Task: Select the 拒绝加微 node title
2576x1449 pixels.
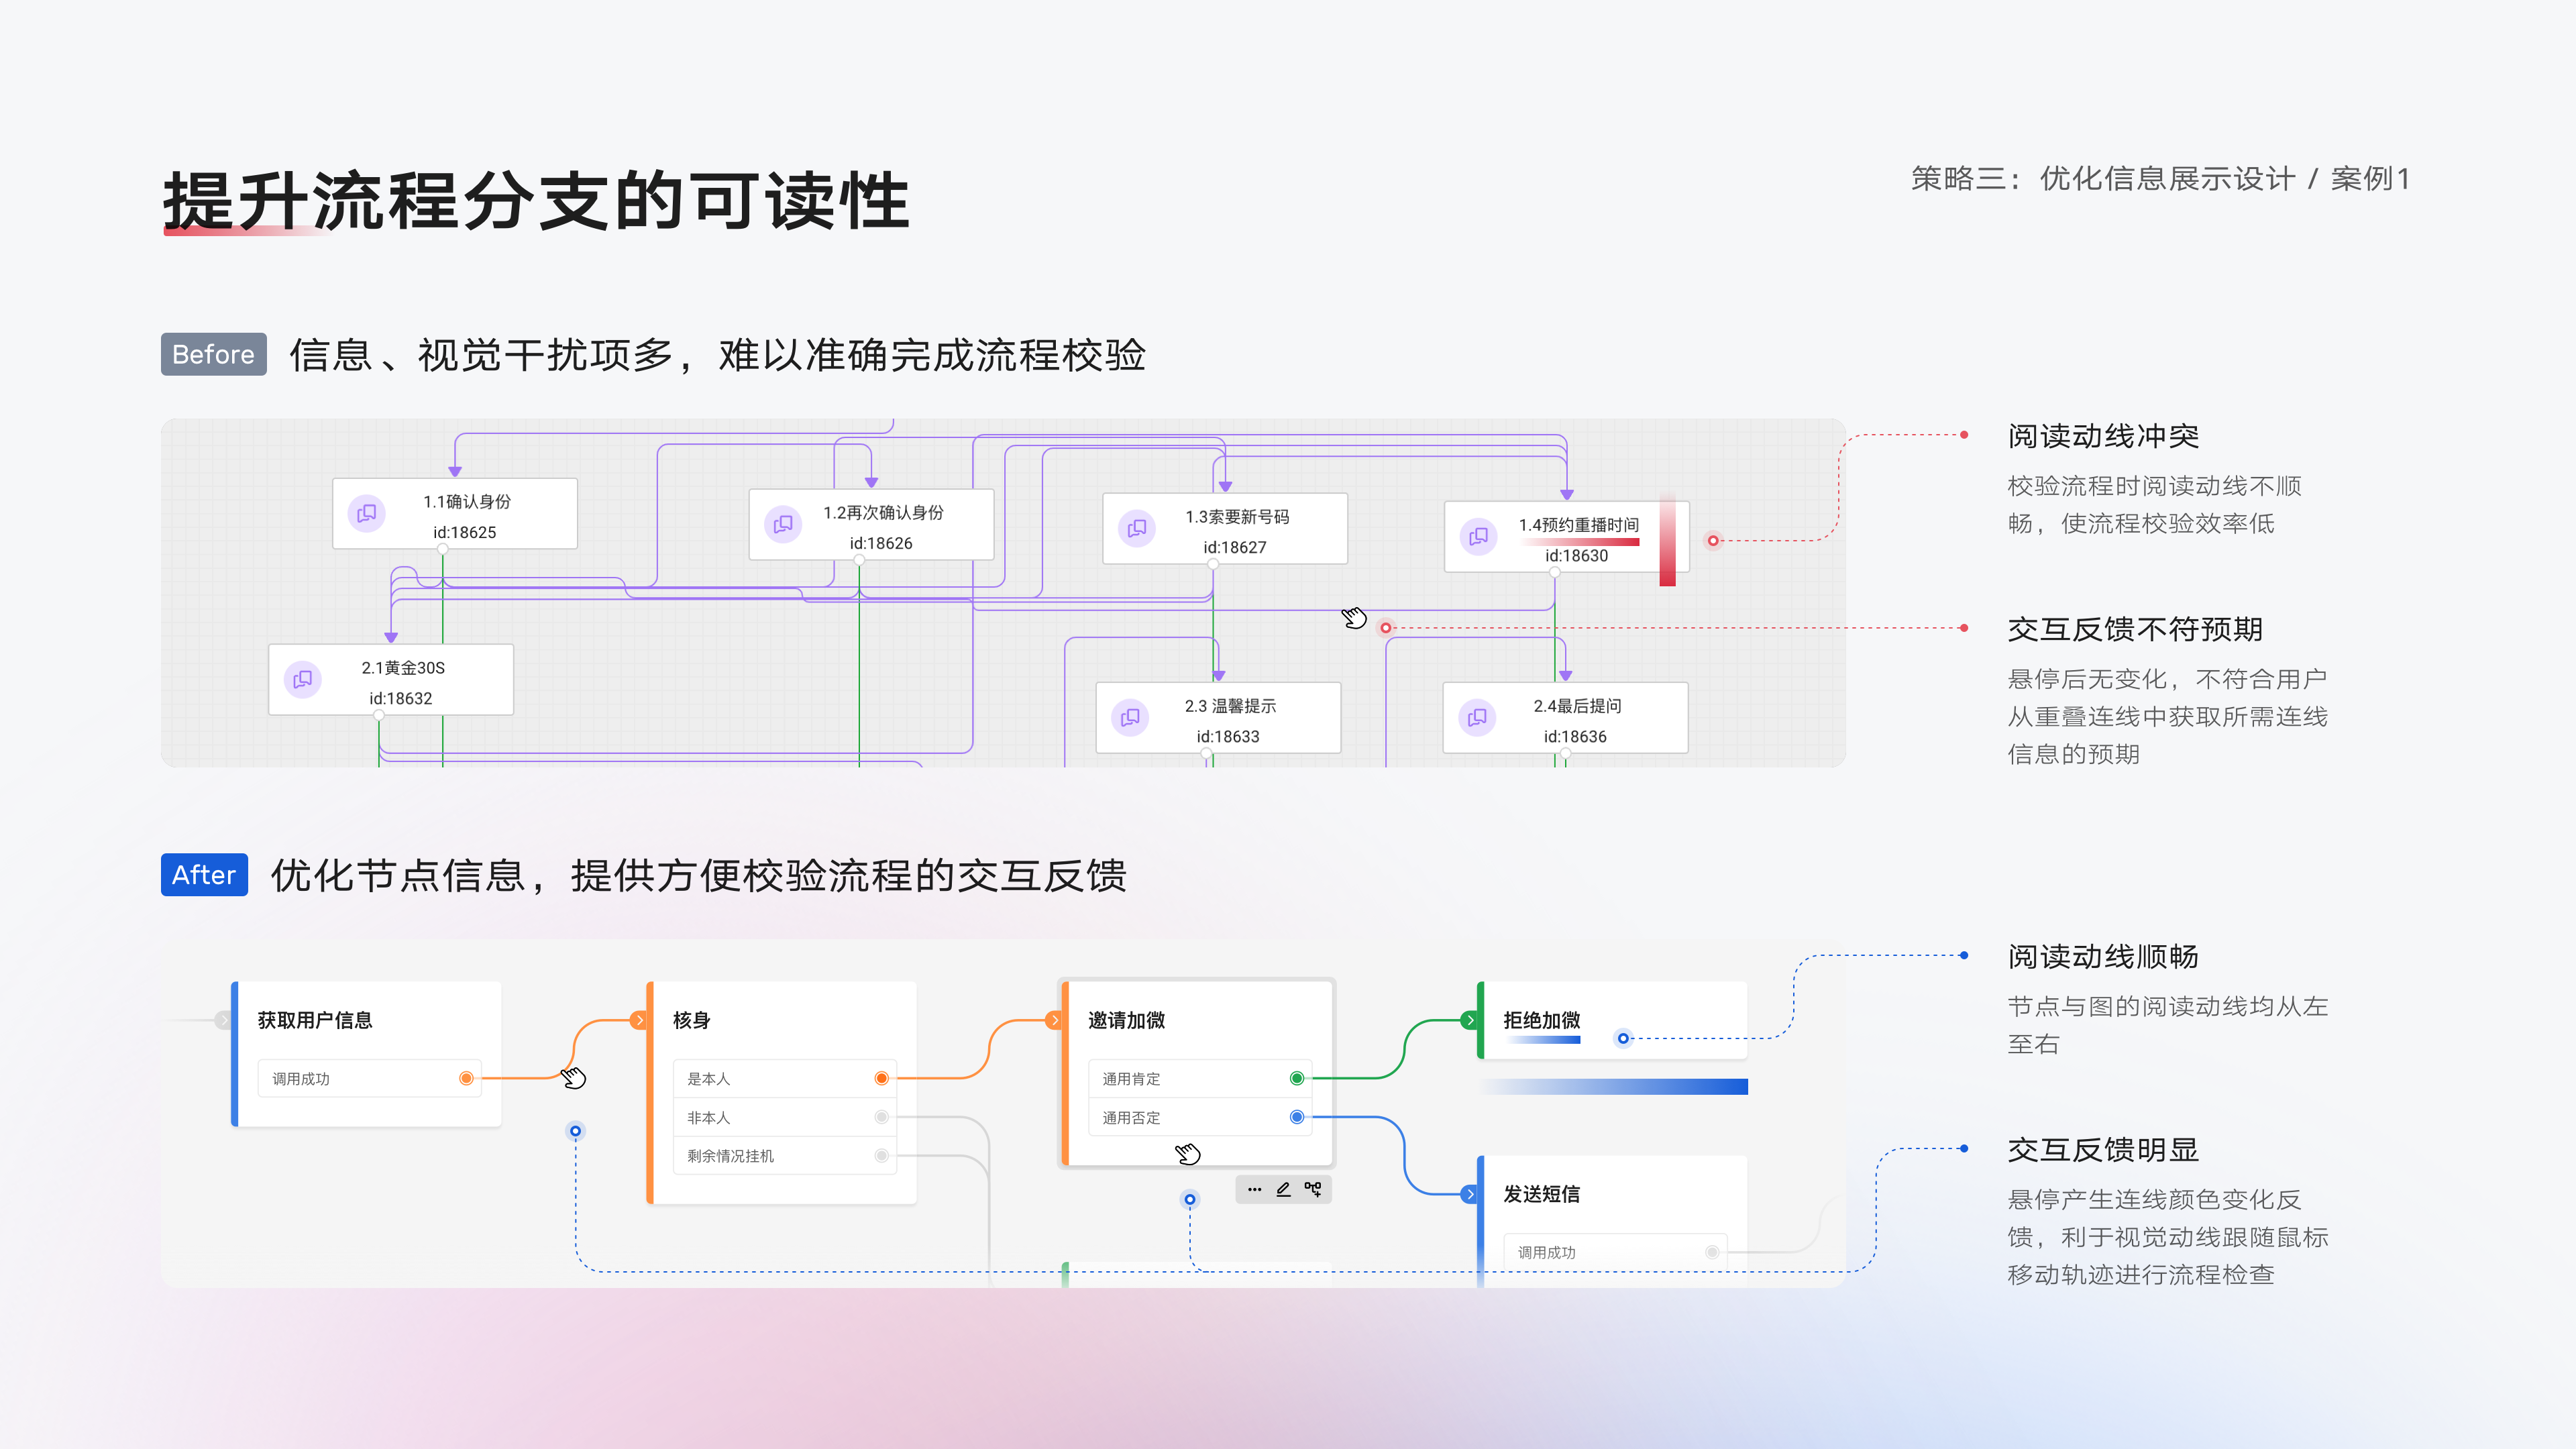Action: pos(1542,1020)
